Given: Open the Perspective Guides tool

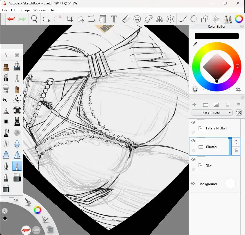Looking at the screenshot, I should pyautogui.click(x=160, y=19).
